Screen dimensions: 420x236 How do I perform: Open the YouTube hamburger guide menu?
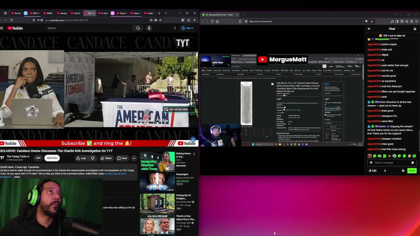click(2, 28)
